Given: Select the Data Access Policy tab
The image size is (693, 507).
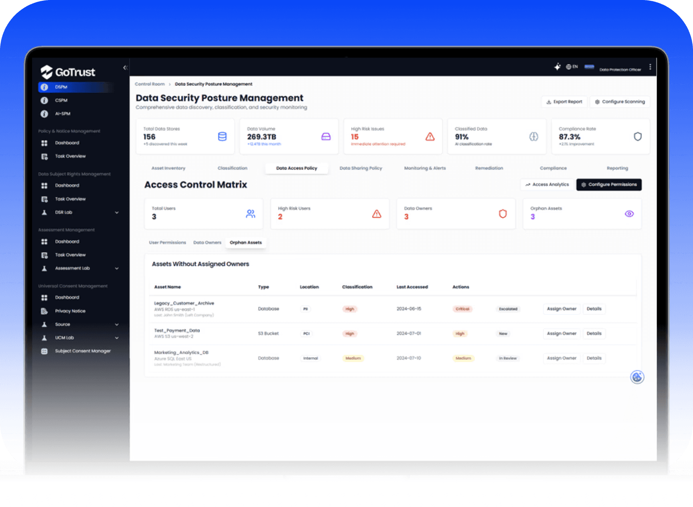Looking at the screenshot, I should point(297,168).
